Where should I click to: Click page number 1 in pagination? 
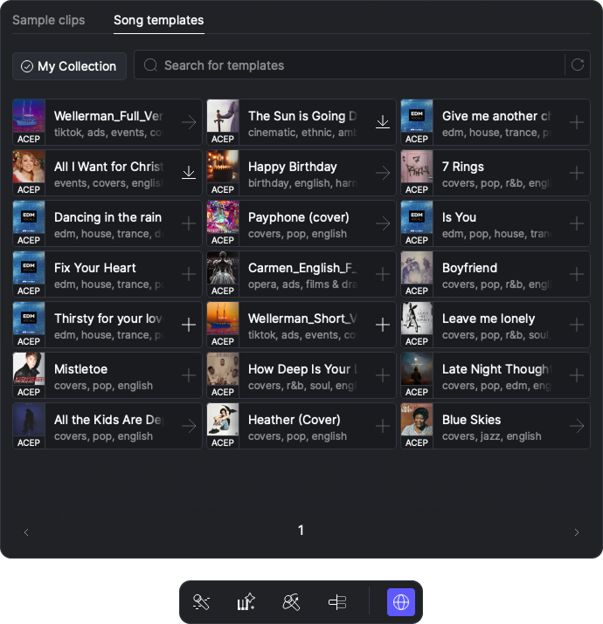301,531
